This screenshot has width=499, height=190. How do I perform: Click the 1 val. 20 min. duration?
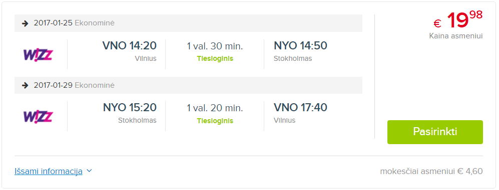coord(215,108)
